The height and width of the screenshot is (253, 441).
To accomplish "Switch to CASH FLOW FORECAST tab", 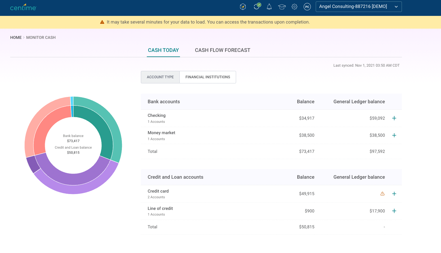I will pos(222,50).
